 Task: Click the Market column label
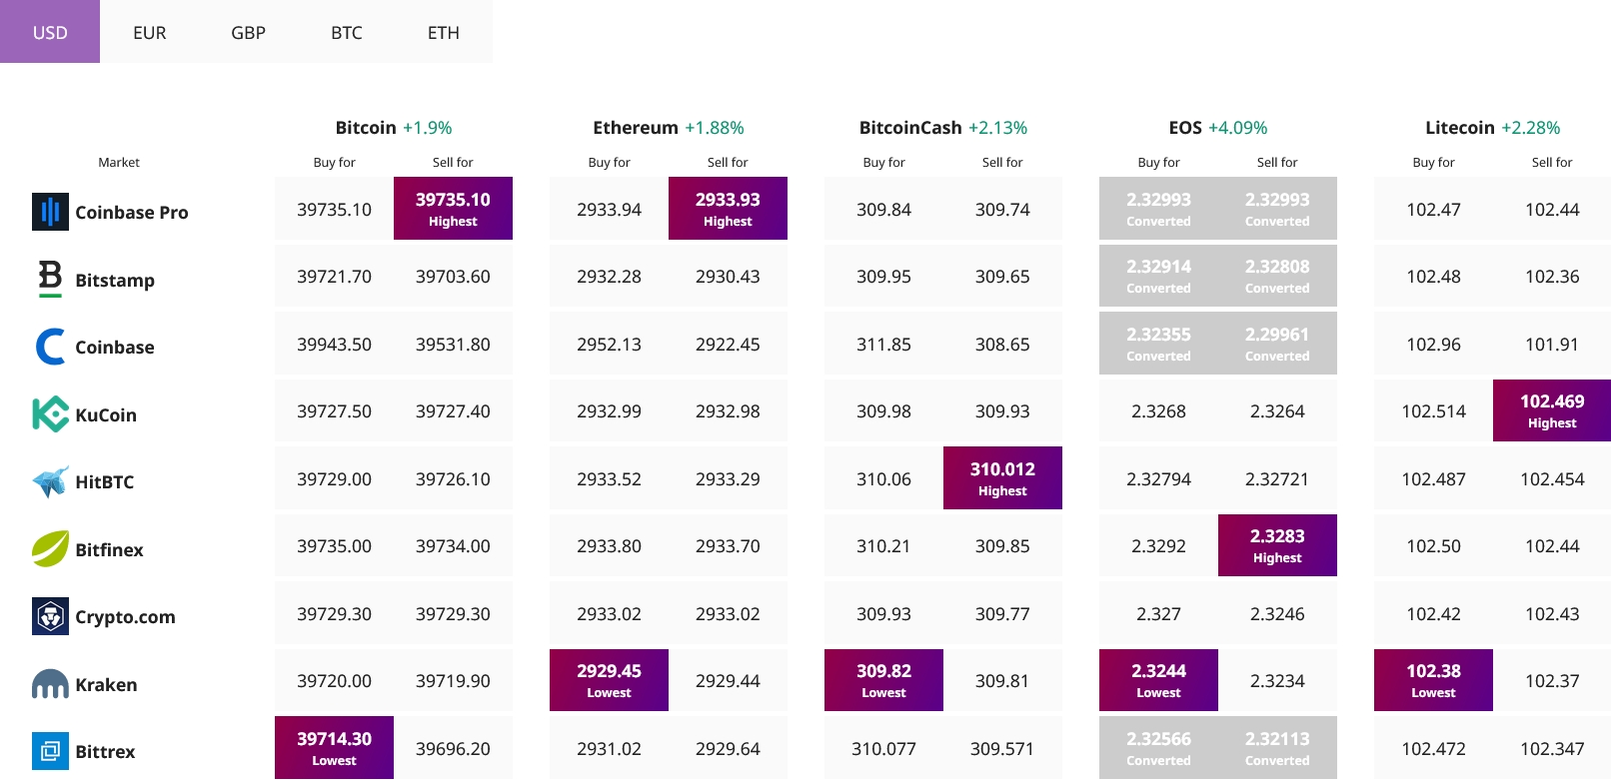[119, 162]
